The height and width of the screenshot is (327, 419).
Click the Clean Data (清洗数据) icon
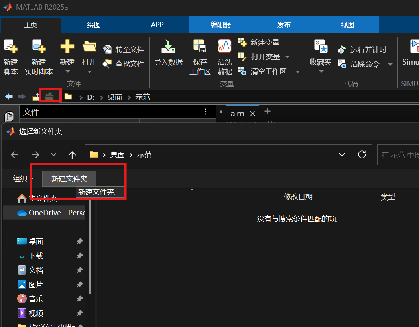[x=224, y=46]
